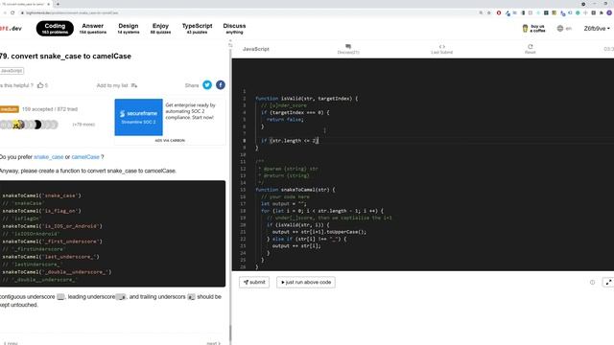Click the prev problem link
614x345 pixels.
(x=11, y=343)
